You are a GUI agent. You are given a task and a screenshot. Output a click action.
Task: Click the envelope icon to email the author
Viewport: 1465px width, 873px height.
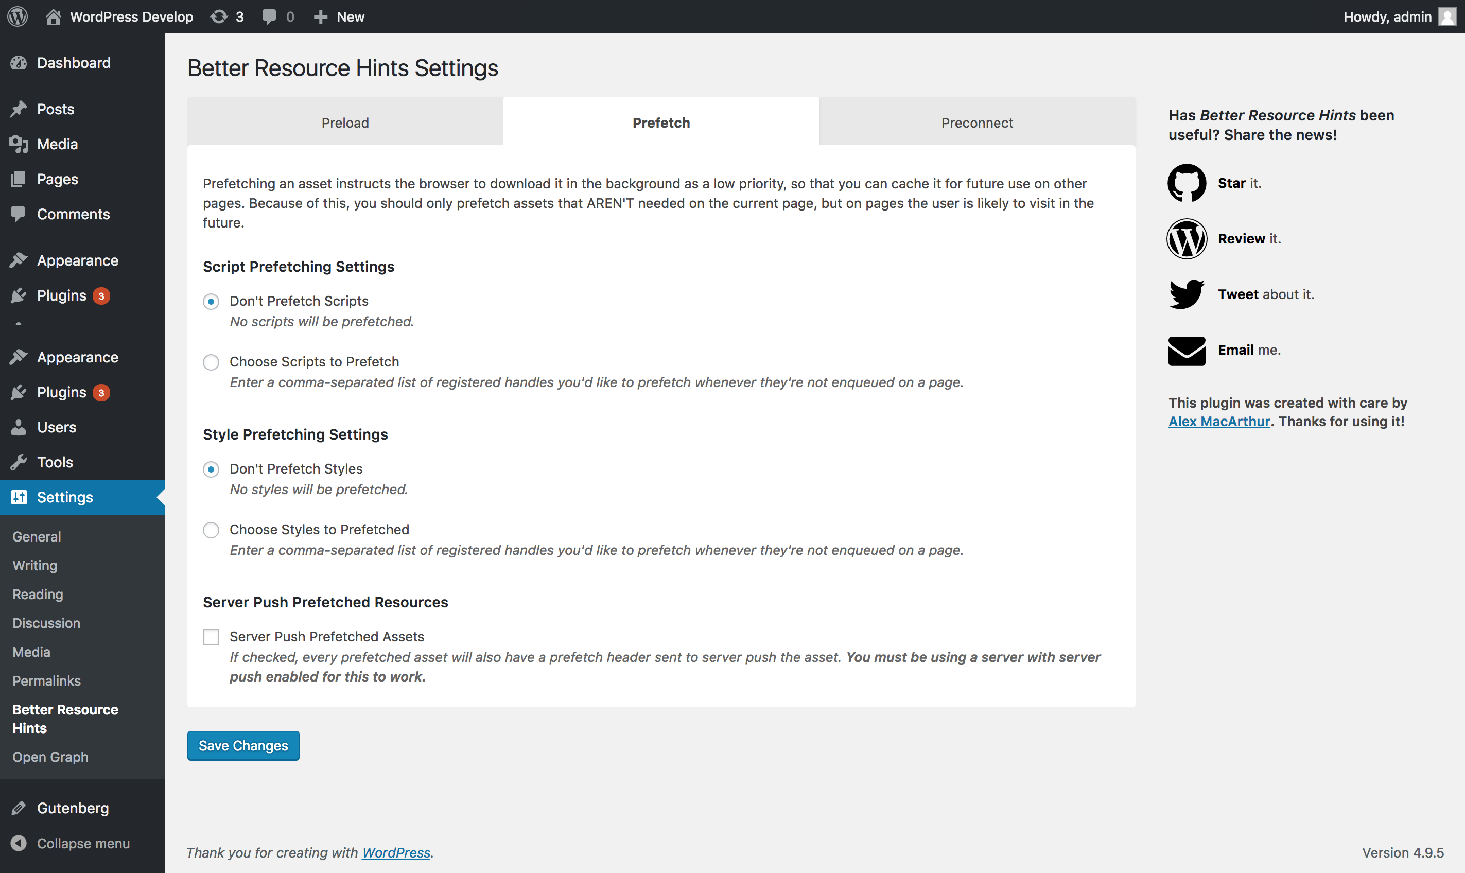(1187, 351)
